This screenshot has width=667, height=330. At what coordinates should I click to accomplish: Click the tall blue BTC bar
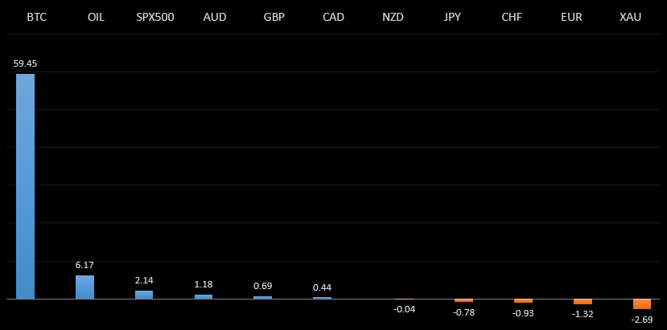click(25, 186)
